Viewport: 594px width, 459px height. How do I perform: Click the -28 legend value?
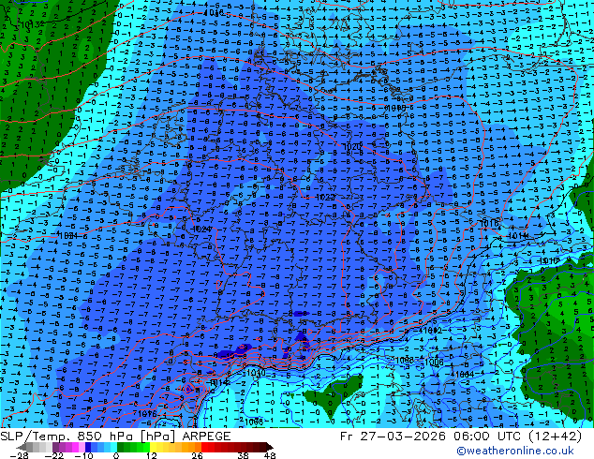pyautogui.click(x=19, y=455)
